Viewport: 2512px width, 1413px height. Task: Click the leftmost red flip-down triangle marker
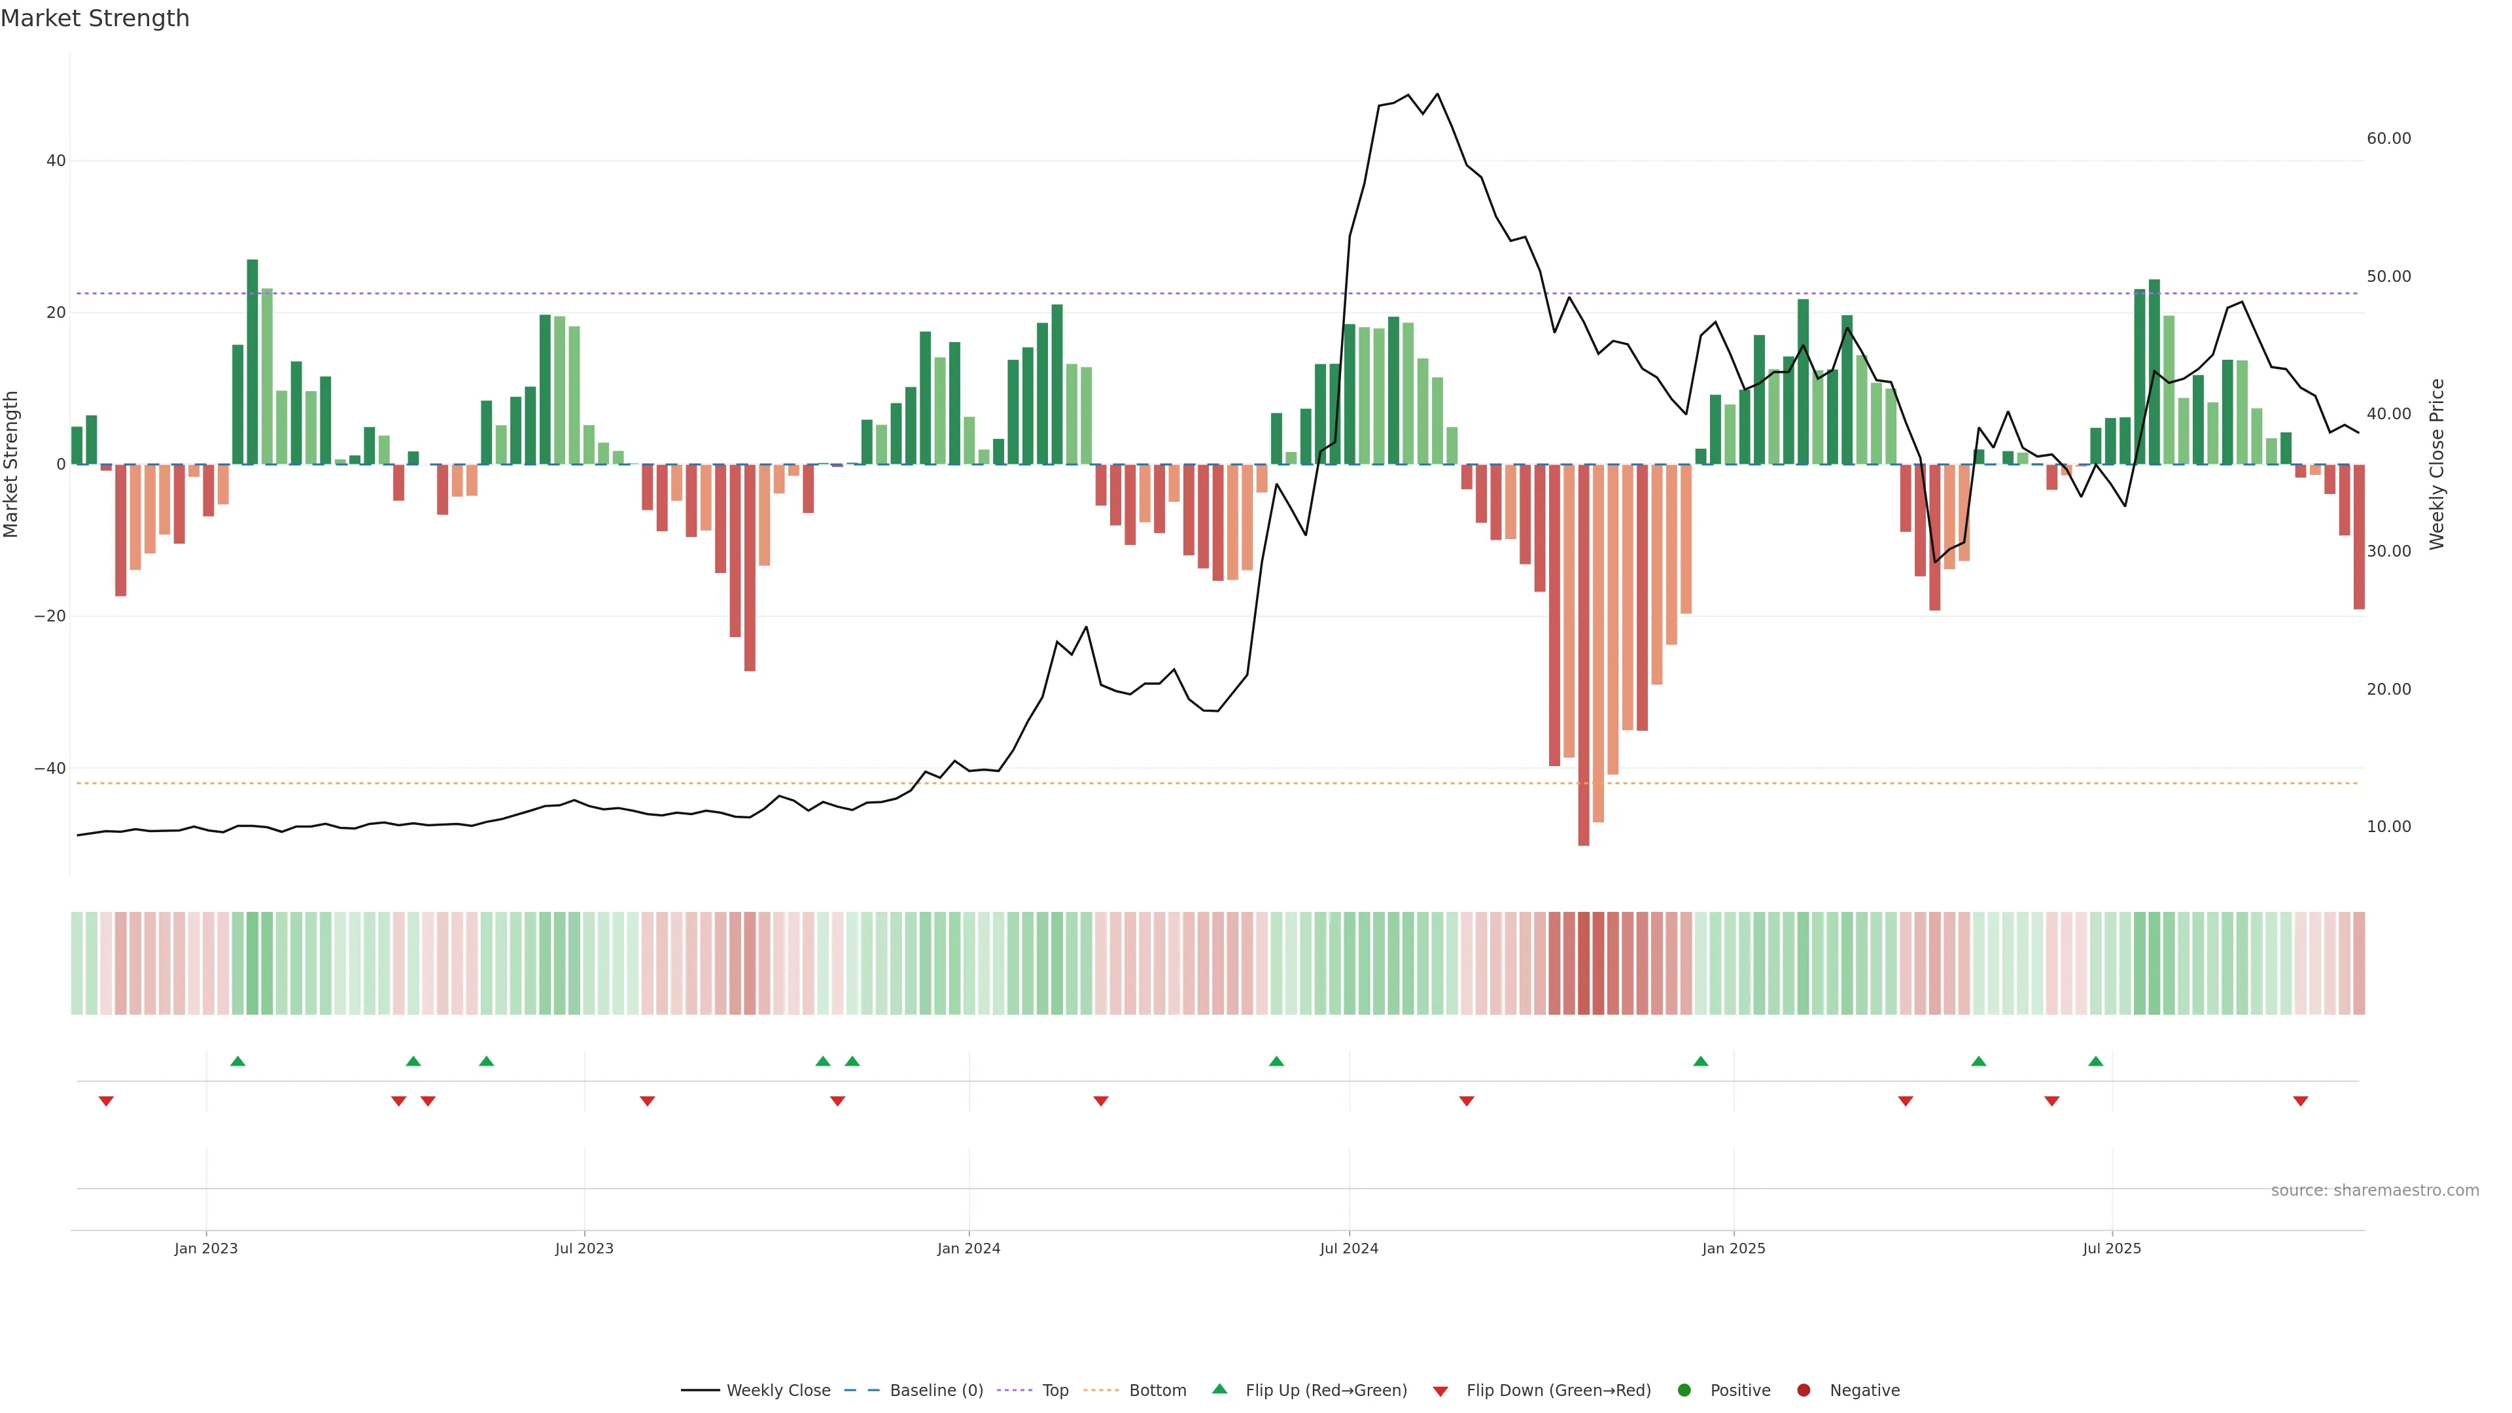(x=106, y=1101)
